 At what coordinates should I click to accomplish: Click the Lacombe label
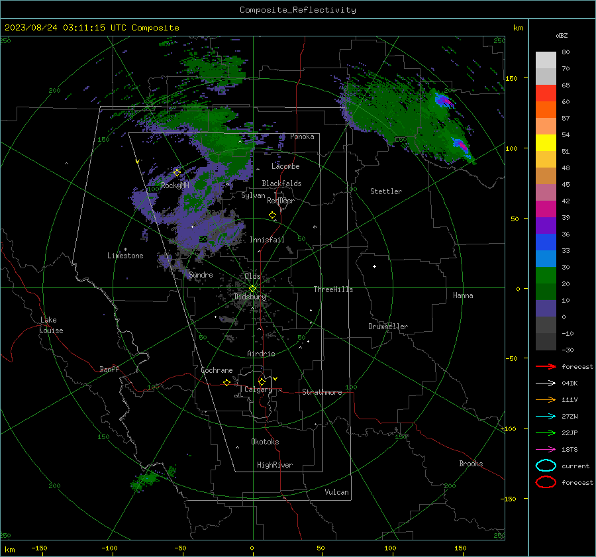(285, 166)
